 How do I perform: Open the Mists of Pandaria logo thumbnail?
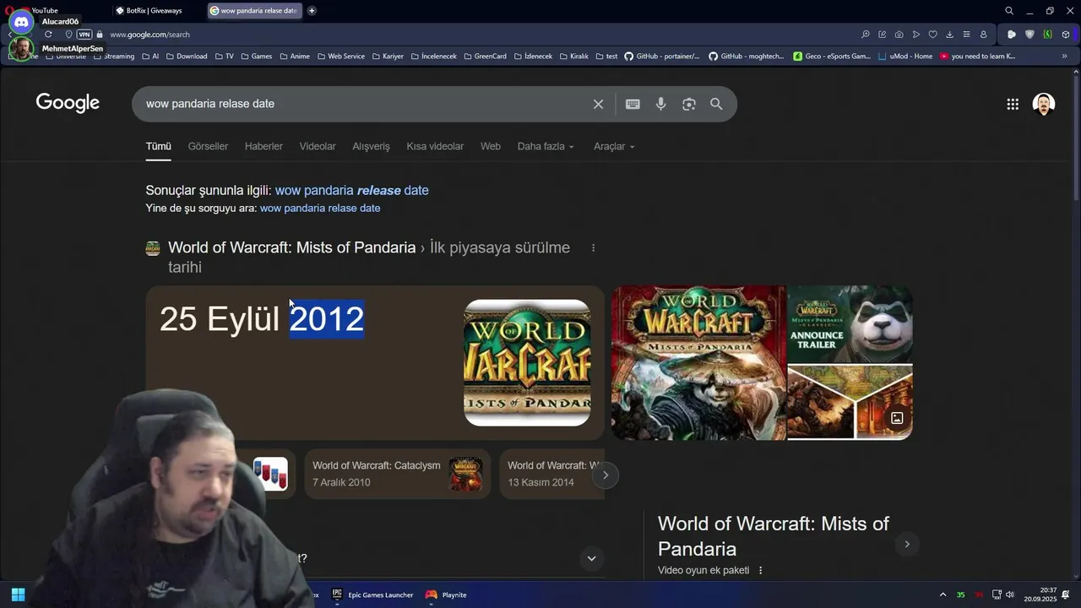click(527, 362)
